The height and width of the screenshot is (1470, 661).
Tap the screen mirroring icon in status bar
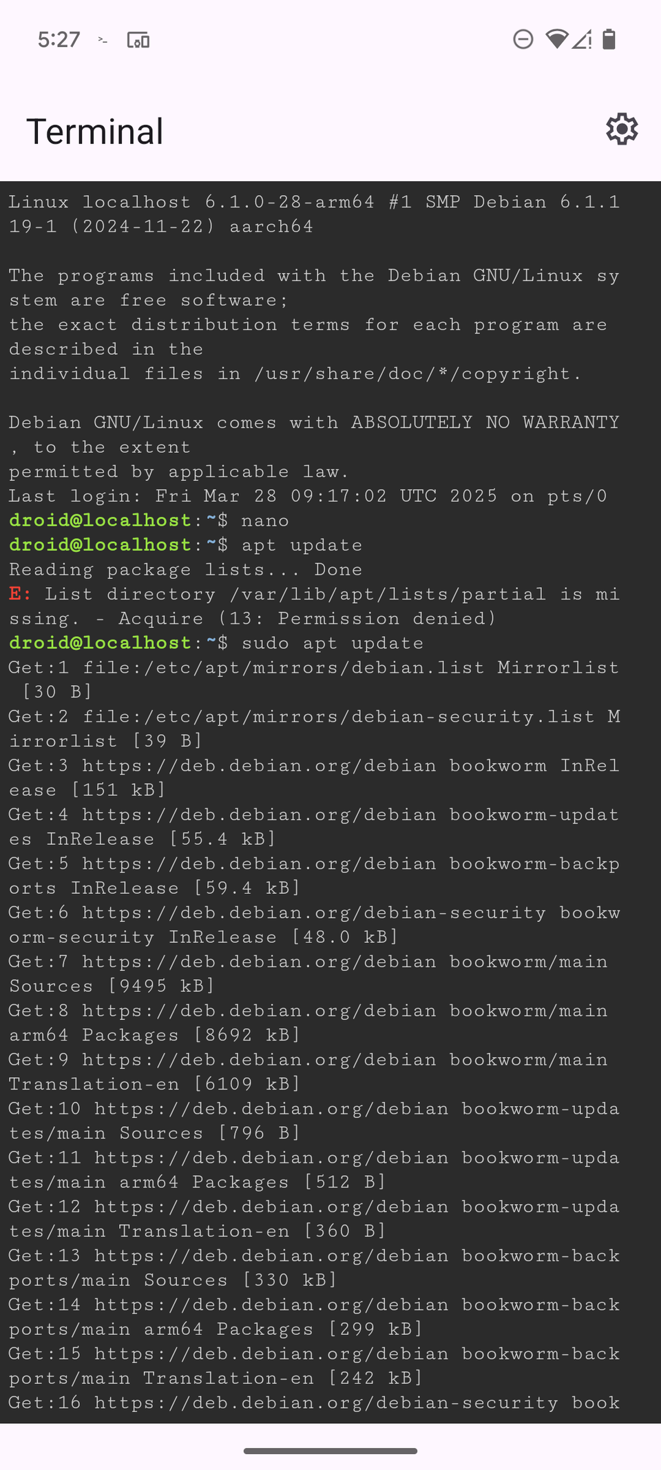(137, 41)
